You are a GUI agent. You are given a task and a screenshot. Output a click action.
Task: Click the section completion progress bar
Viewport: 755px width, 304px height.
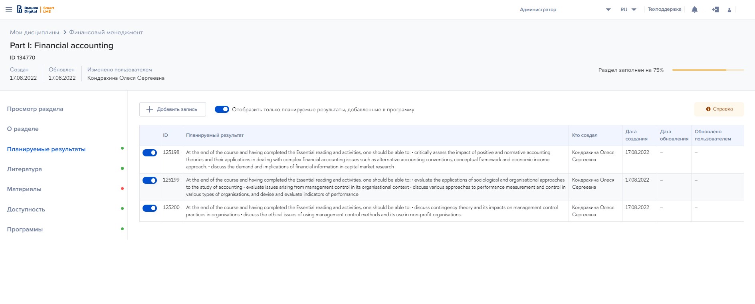[707, 70]
